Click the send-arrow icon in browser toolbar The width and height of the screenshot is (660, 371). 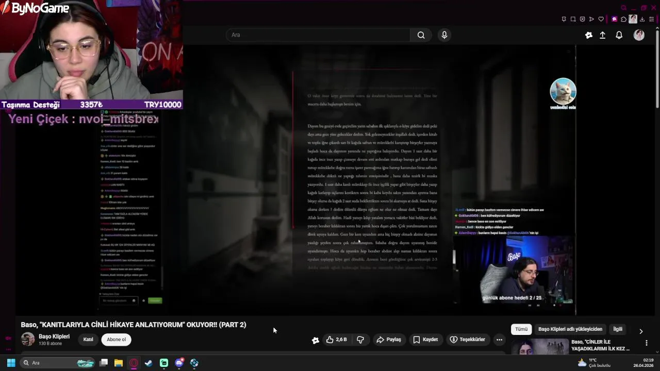tap(591, 19)
